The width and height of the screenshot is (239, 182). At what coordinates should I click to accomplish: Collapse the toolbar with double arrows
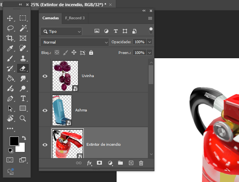[20, 5]
